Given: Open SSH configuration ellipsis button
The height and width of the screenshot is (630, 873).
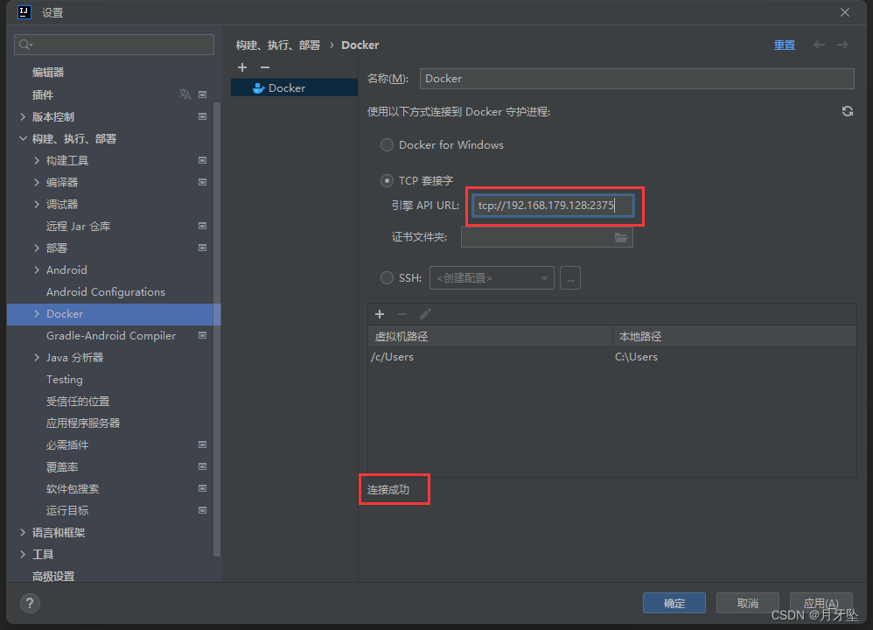Looking at the screenshot, I should 570,278.
